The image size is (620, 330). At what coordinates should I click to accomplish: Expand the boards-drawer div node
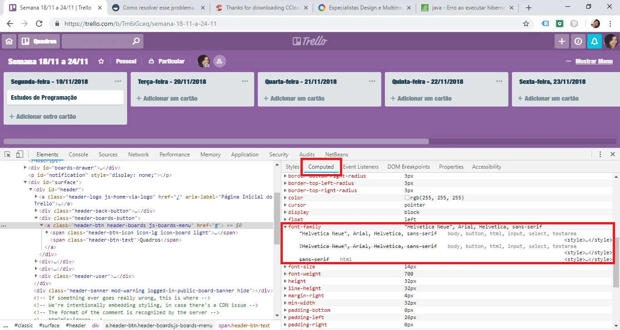25,168
